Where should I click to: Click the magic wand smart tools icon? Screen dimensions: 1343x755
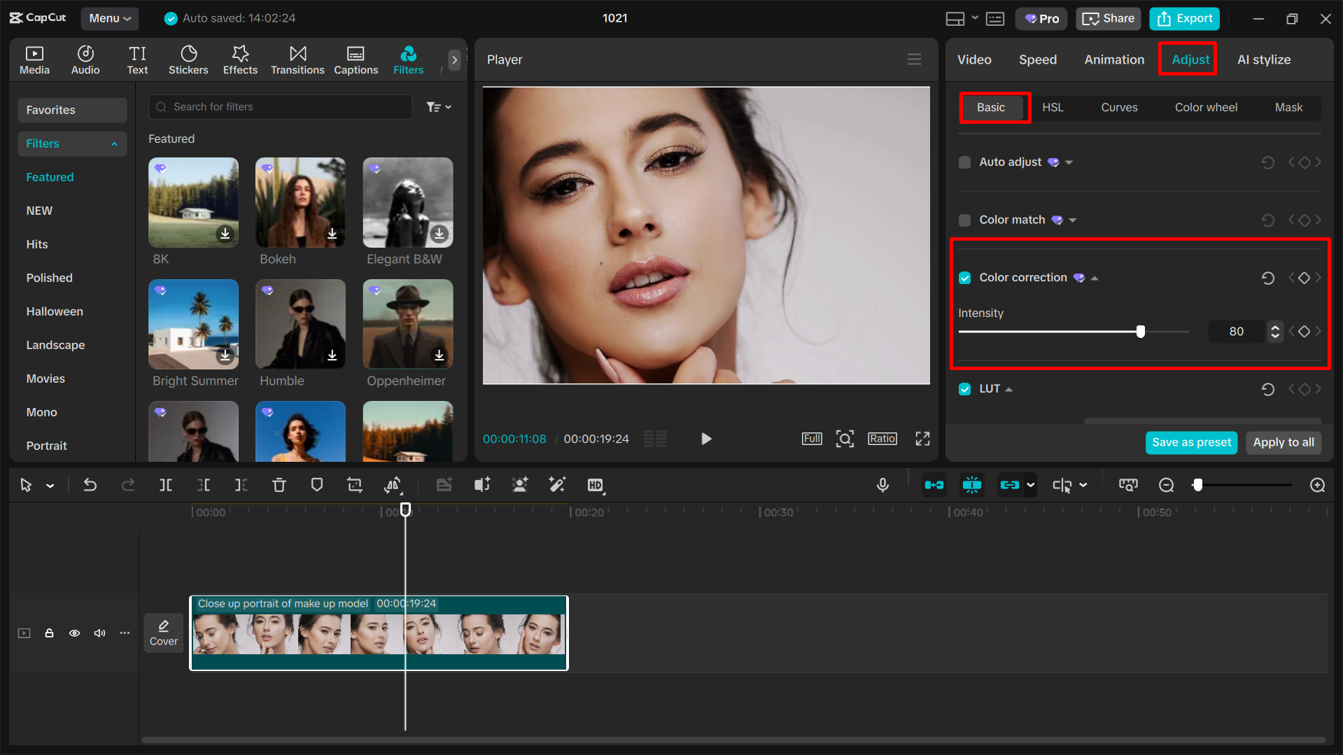tap(557, 484)
